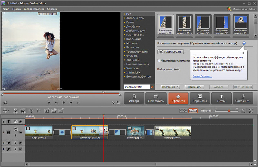Viewport: 258px width, 167px height.
Task: Click the red playhead marker on timeline ruler
Action: point(103,115)
